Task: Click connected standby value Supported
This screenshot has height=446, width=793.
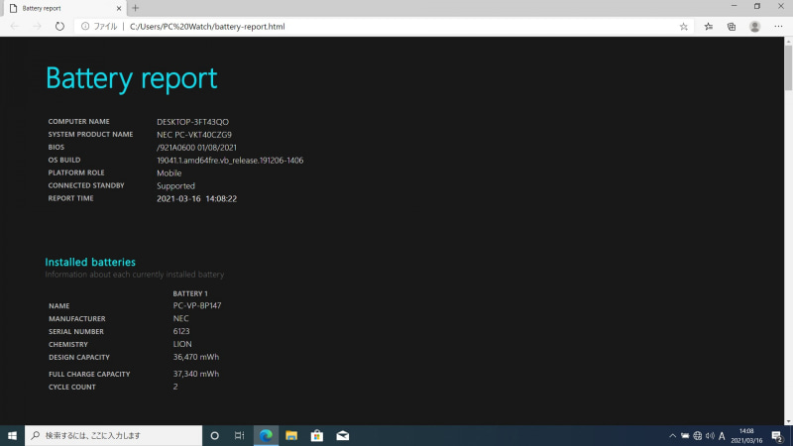Action: point(175,186)
